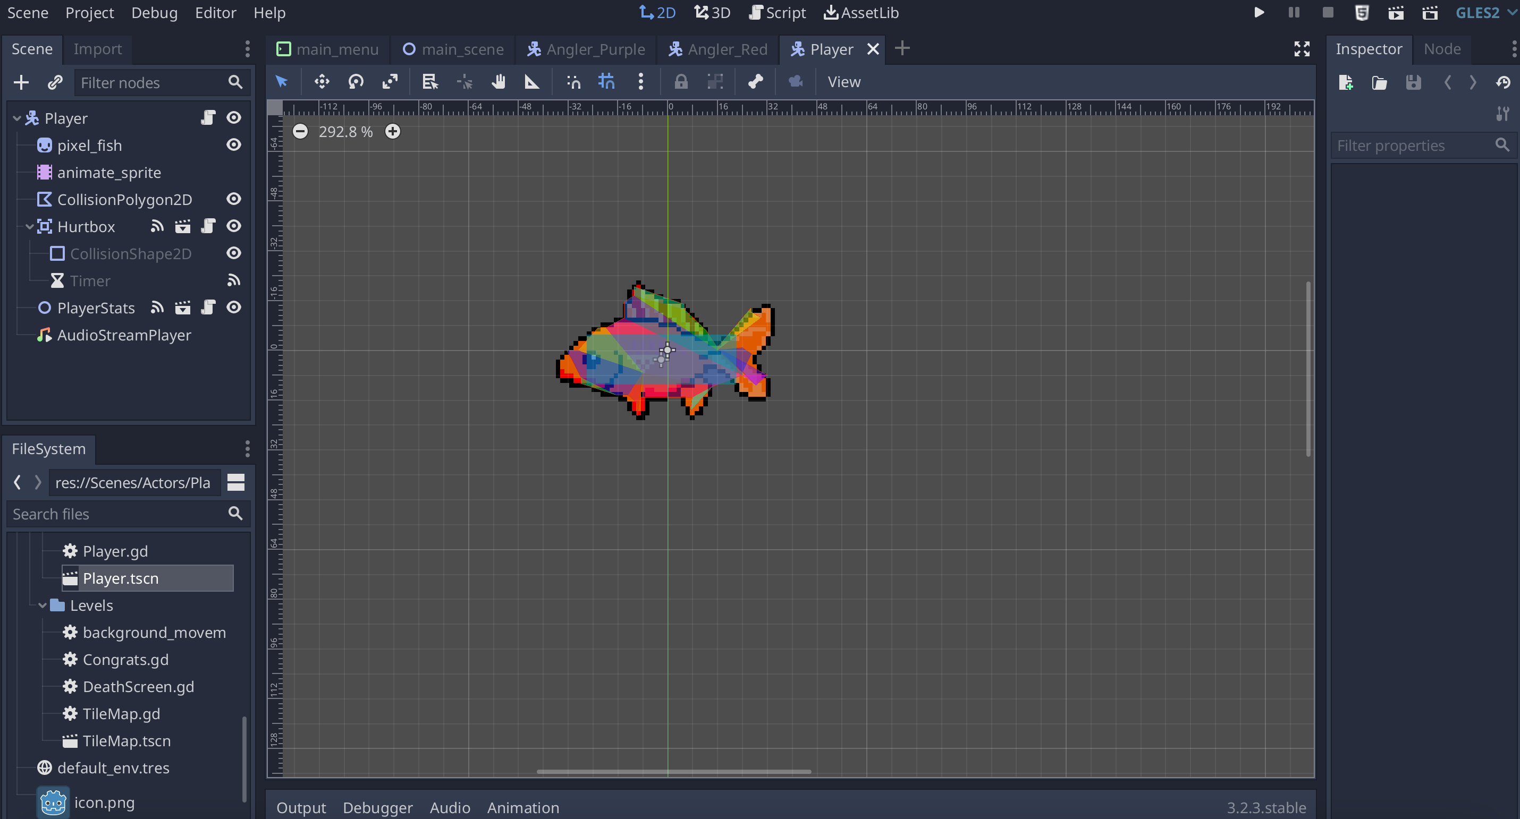Switch to the Angler_Red scene tab
Image resolution: width=1520 pixels, height=819 pixels.
(718, 49)
